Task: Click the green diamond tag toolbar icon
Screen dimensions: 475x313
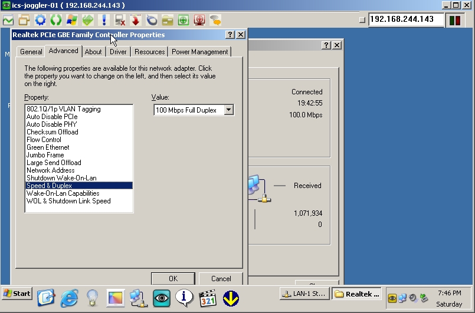Action: pyautogui.click(x=88, y=20)
